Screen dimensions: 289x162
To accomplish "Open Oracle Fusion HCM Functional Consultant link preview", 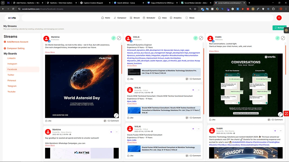I will click(164, 148).
